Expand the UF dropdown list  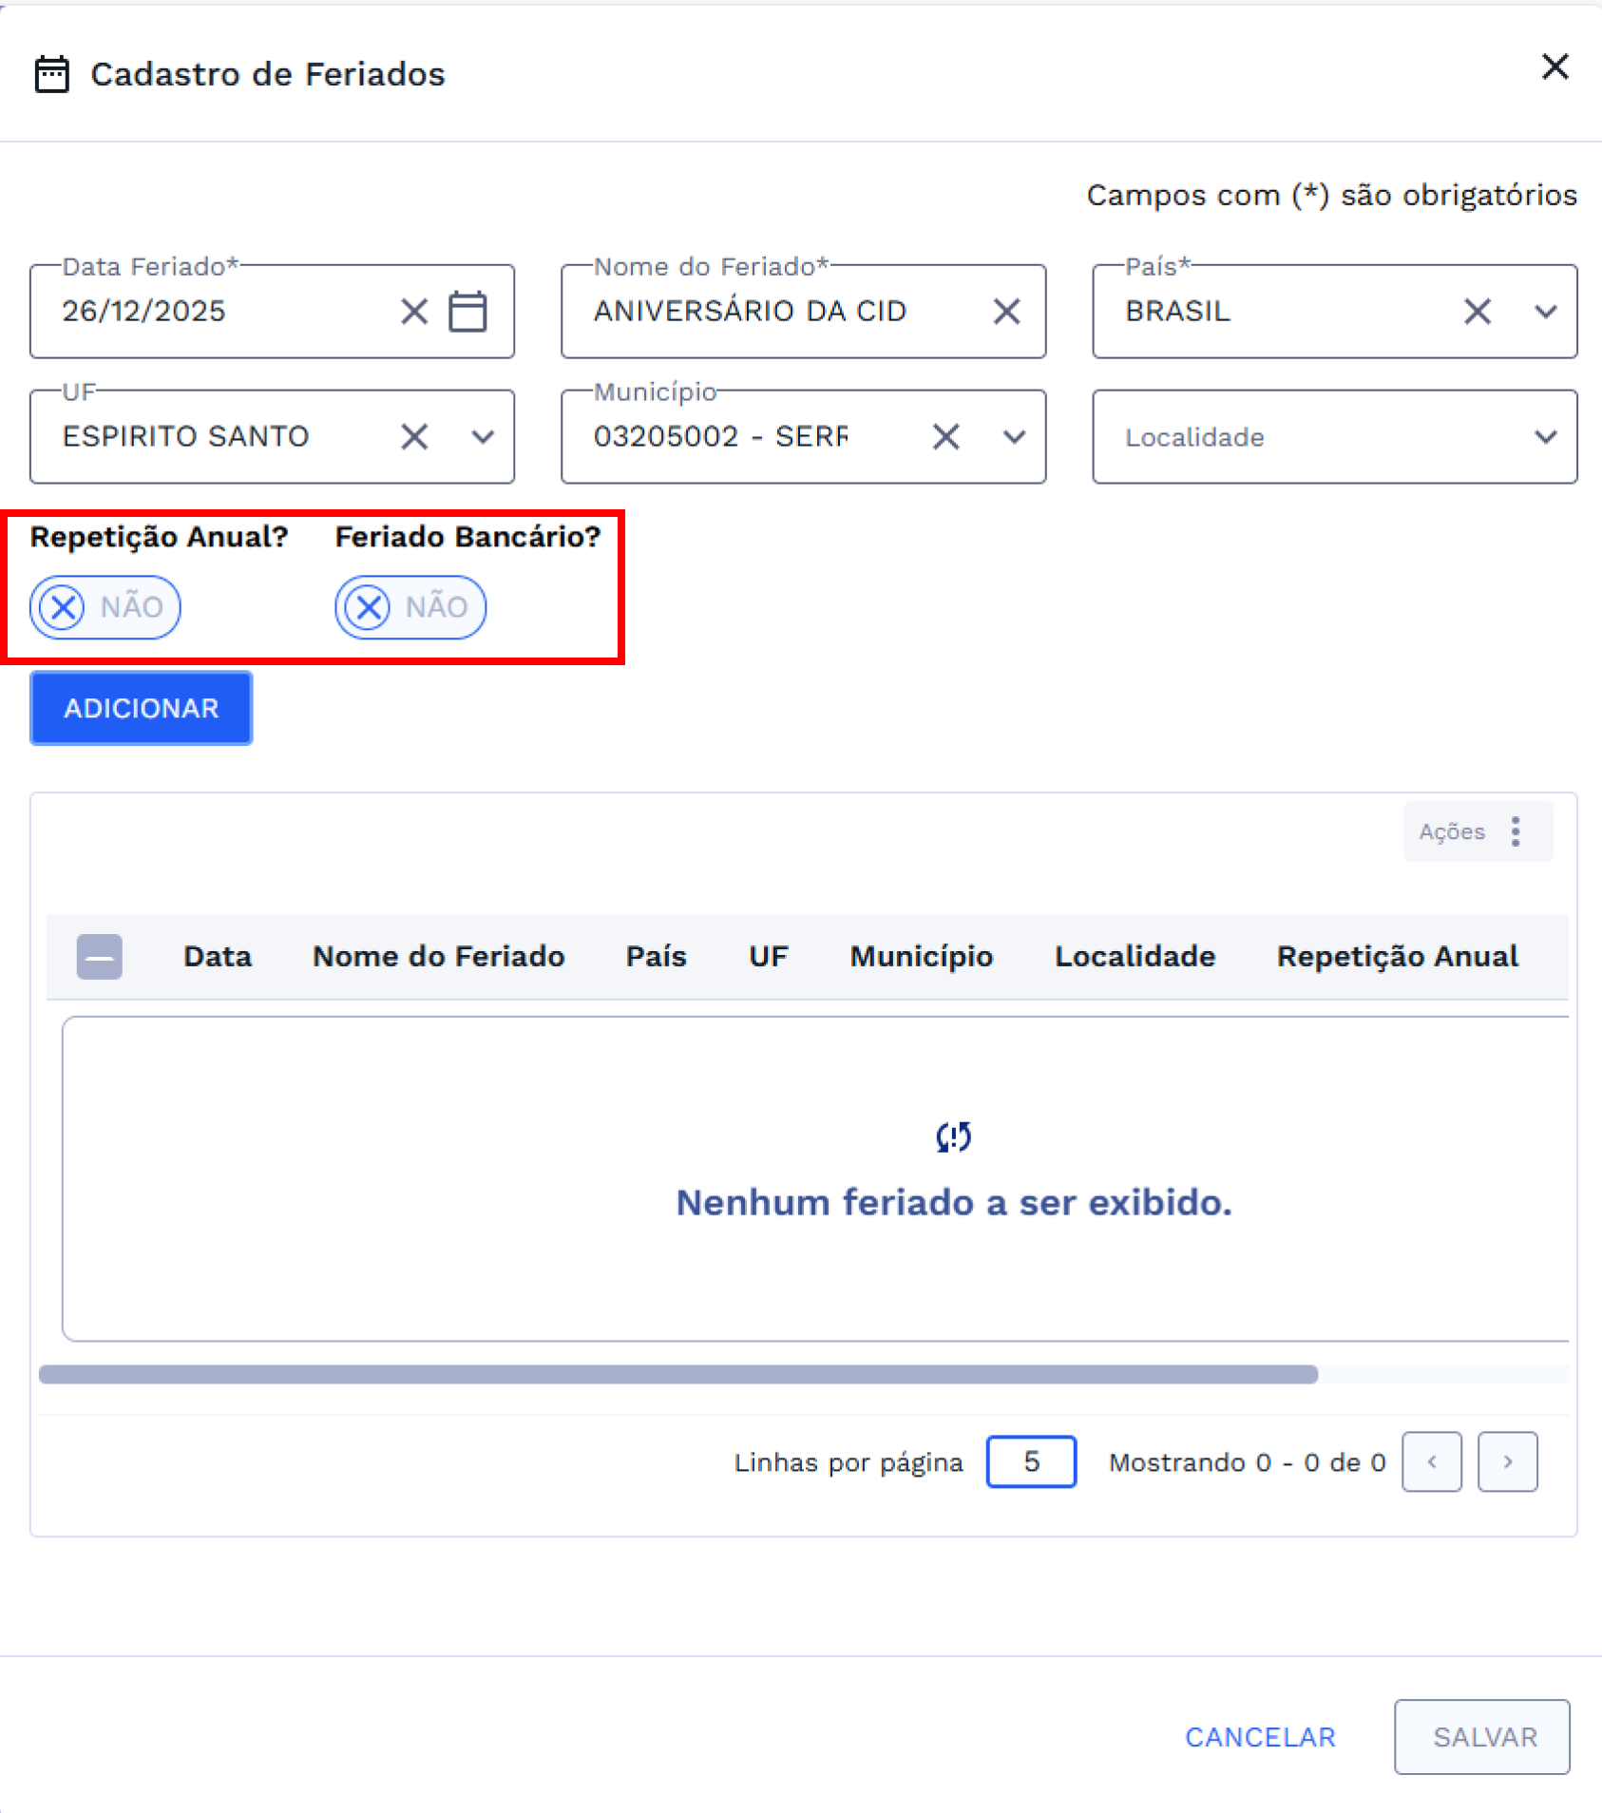(x=483, y=437)
